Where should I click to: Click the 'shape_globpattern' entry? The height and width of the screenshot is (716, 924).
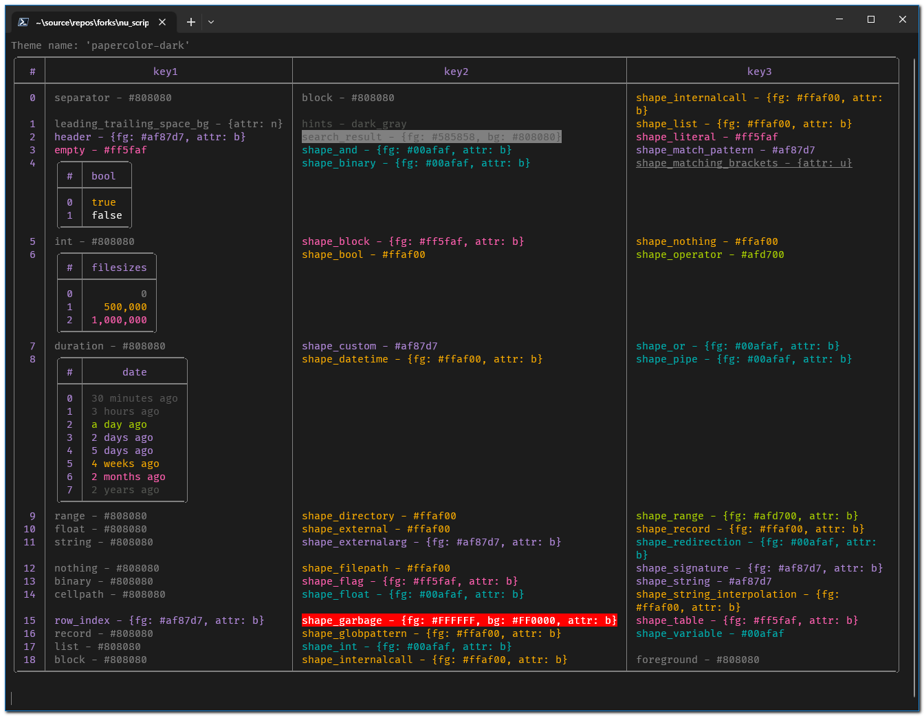(x=432, y=633)
